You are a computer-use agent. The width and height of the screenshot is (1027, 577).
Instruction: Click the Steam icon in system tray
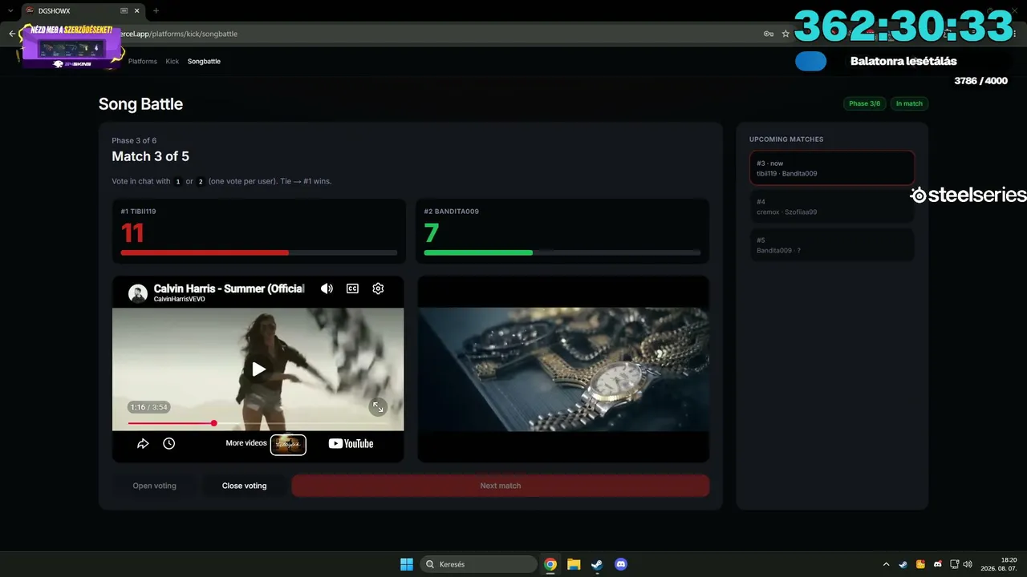coord(903,564)
